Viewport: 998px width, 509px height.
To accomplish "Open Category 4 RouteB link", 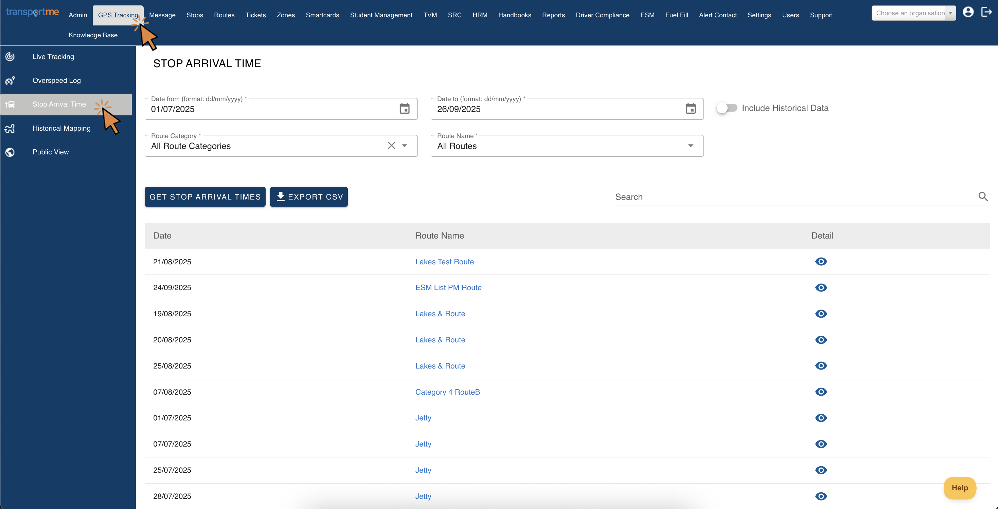I will coord(447,392).
